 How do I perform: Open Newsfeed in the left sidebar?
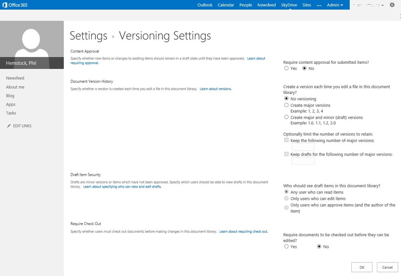(15, 78)
